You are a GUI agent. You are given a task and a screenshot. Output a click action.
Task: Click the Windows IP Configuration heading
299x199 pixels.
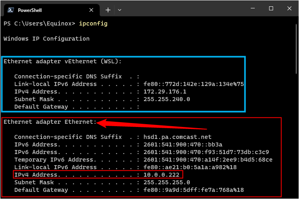click(x=46, y=39)
